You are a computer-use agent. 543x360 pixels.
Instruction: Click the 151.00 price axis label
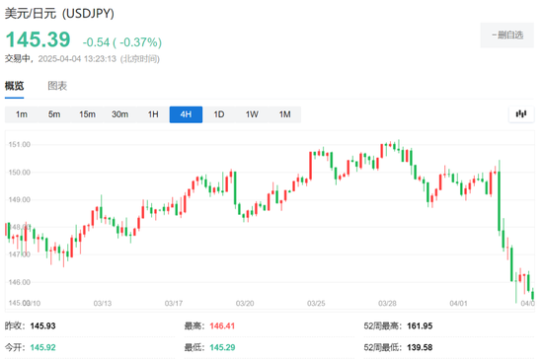point(20,145)
